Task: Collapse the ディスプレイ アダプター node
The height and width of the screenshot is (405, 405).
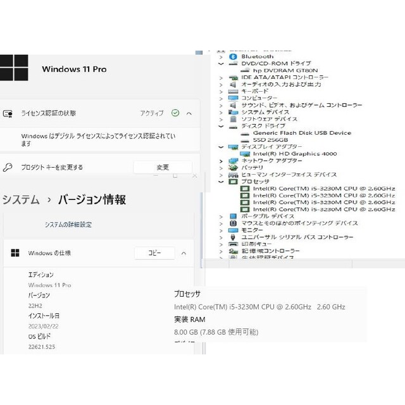Action: tap(221, 147)
